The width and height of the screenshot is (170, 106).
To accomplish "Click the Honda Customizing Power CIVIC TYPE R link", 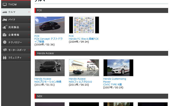I will [114, 82].
